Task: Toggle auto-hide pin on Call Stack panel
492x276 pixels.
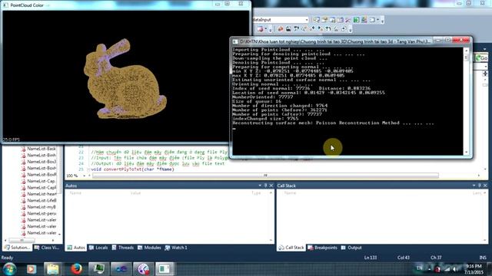Action: click(480, 186)
